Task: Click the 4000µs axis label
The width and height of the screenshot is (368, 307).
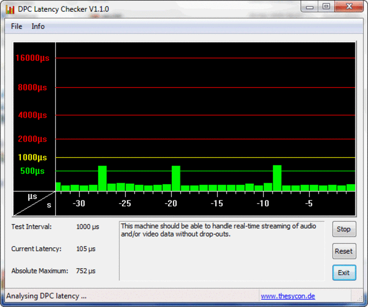Action: click(32, 115)
